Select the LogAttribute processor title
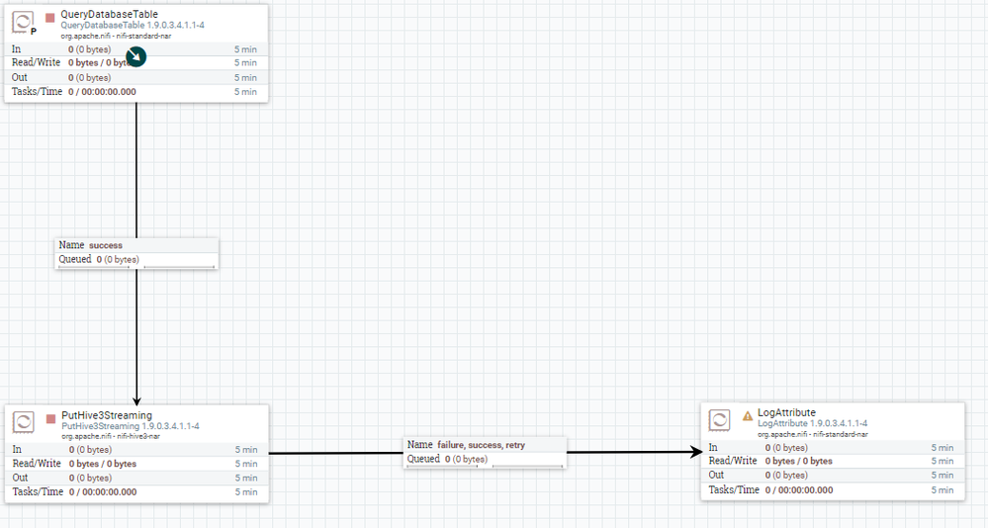This screenshot has width=988, height=528. click(x=786, y=412)
